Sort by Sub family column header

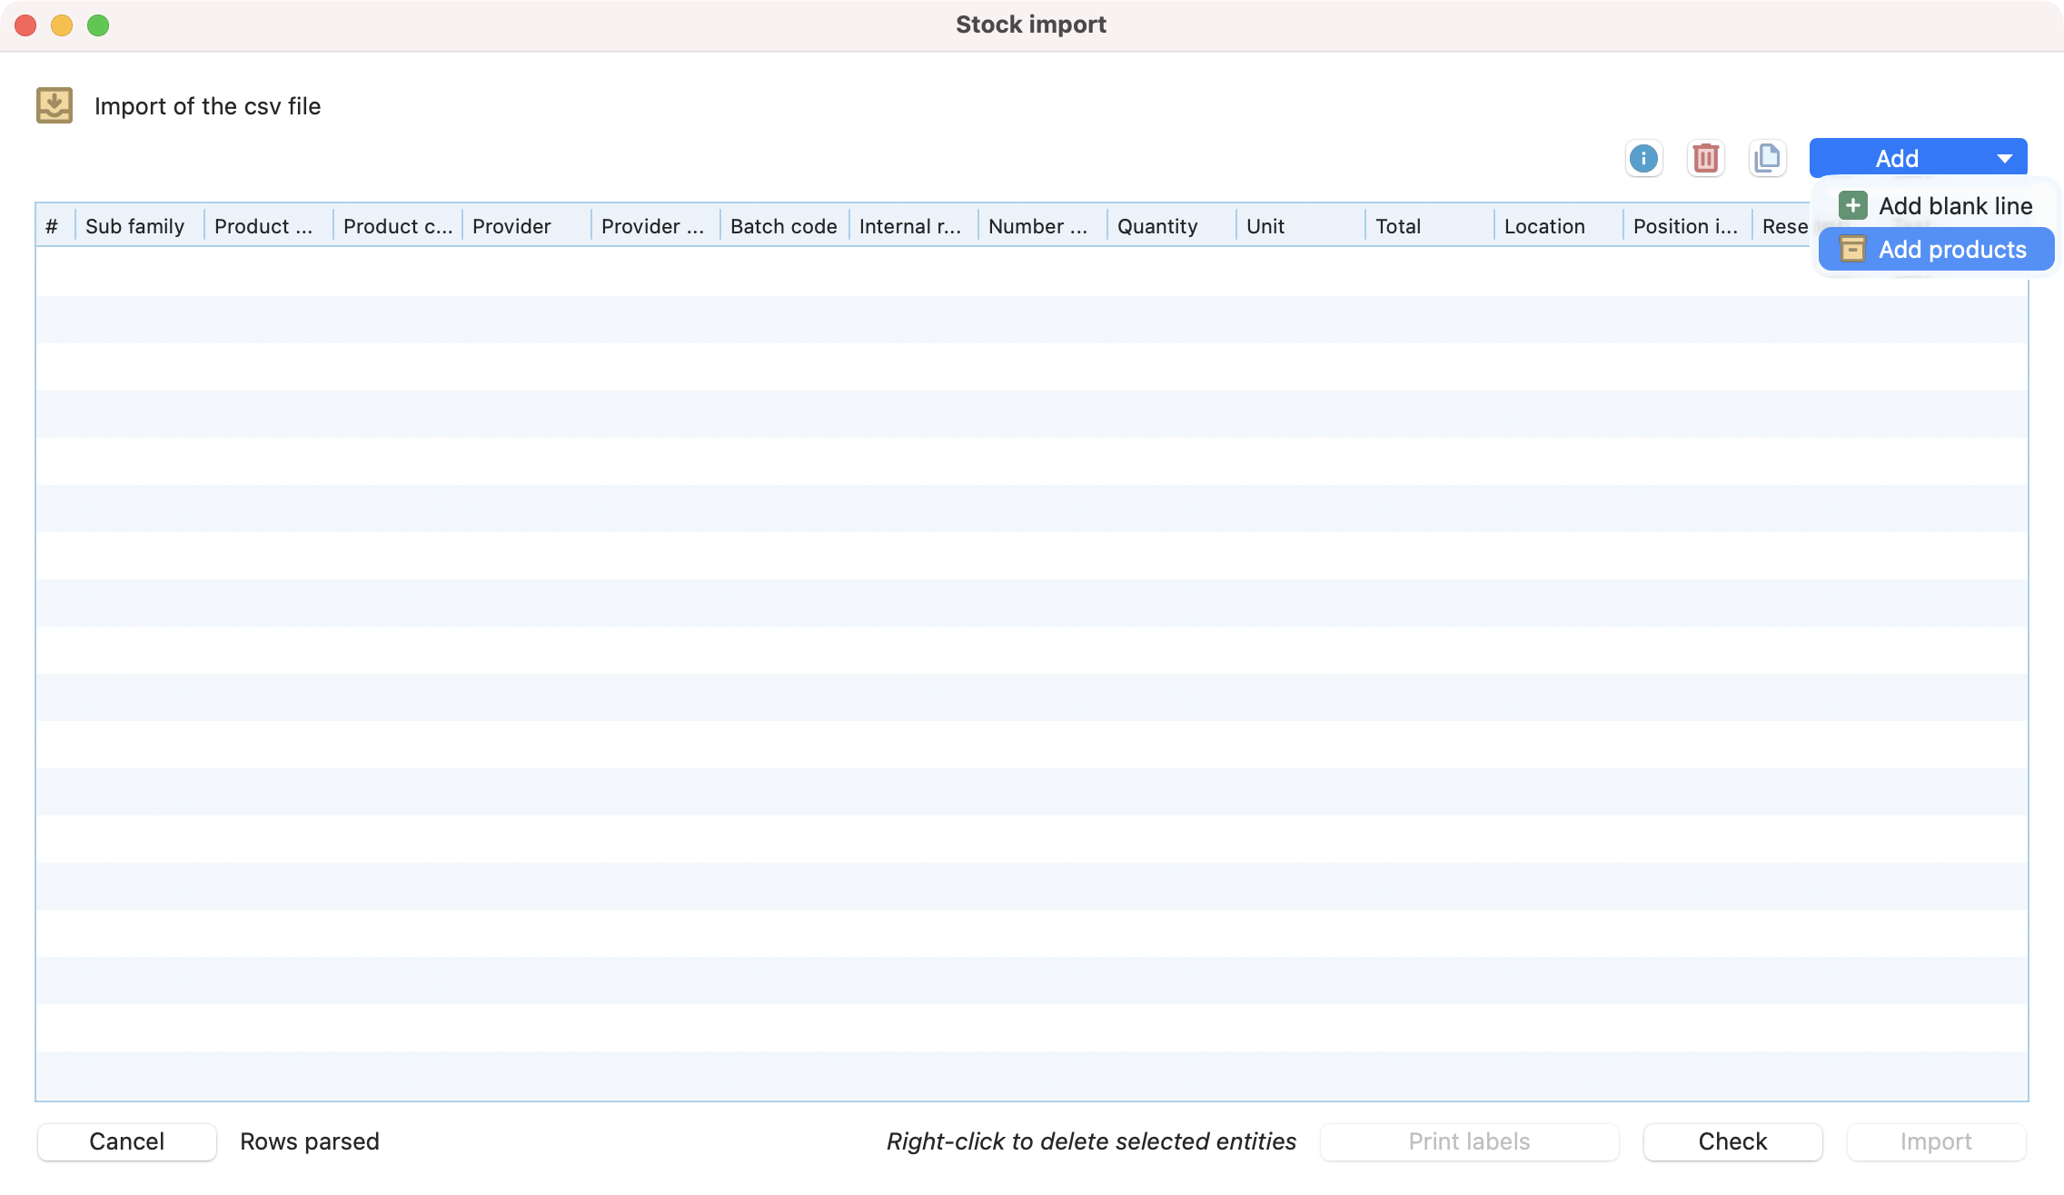click(135, 226)
